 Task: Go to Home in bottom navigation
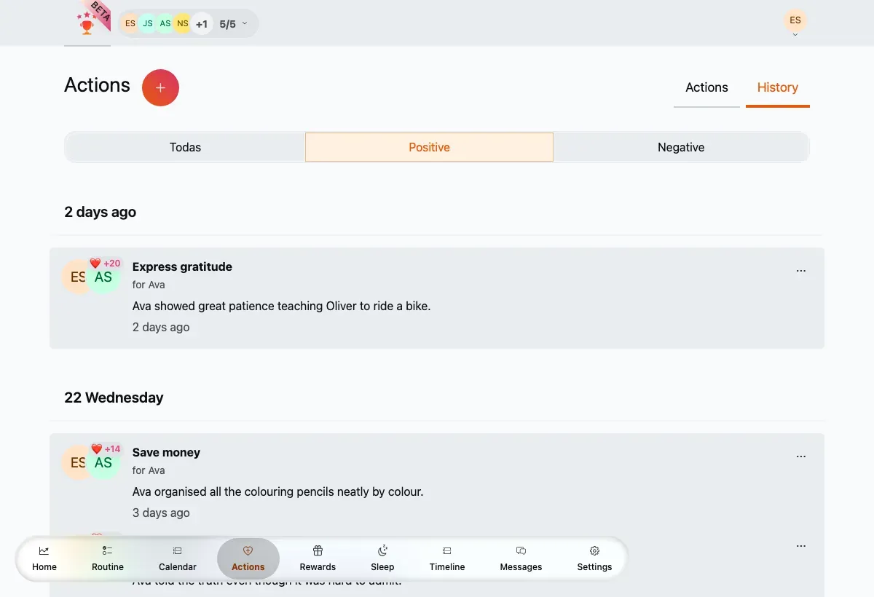coord(44,558)
